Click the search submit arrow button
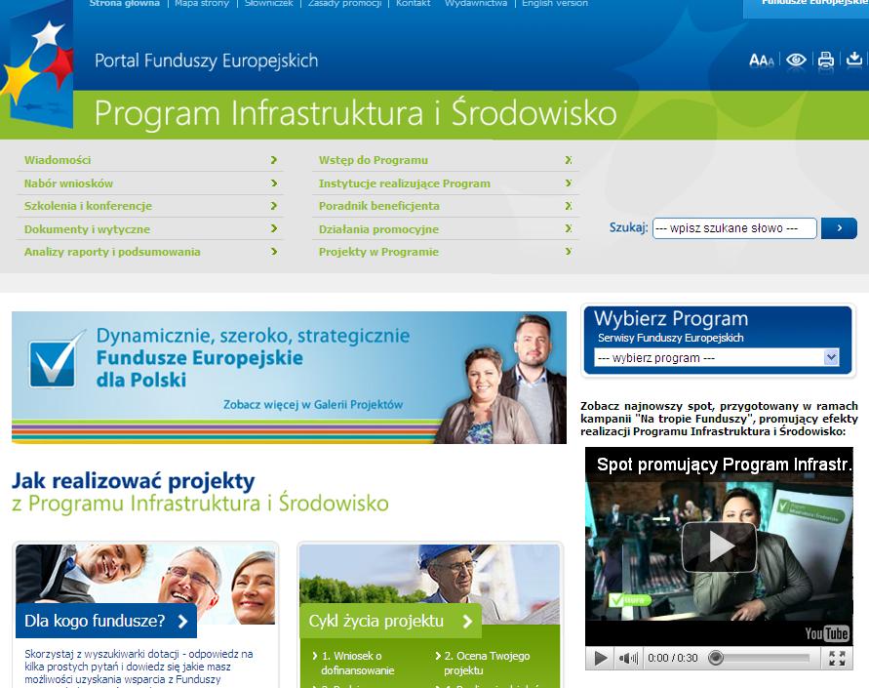The width and height of the screenshot is (869, 688). pos(839,228)
